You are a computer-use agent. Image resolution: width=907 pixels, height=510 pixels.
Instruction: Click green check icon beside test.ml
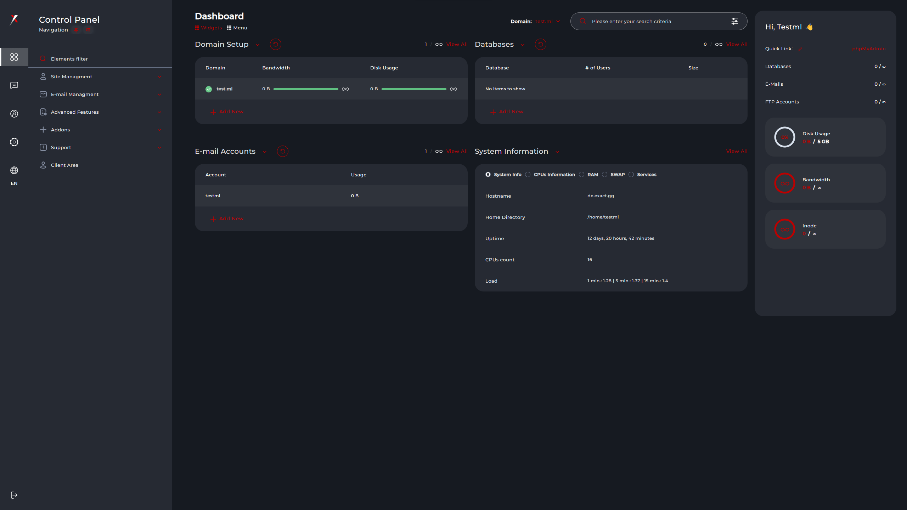pyautogui.click(x=209, y=89)
